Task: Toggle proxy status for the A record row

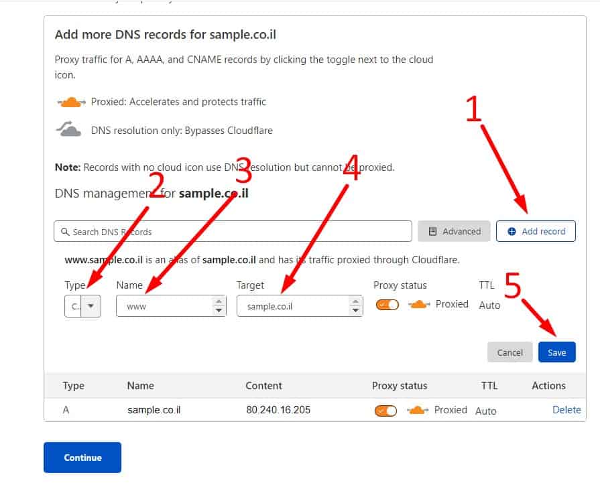Action: [385, 411]
